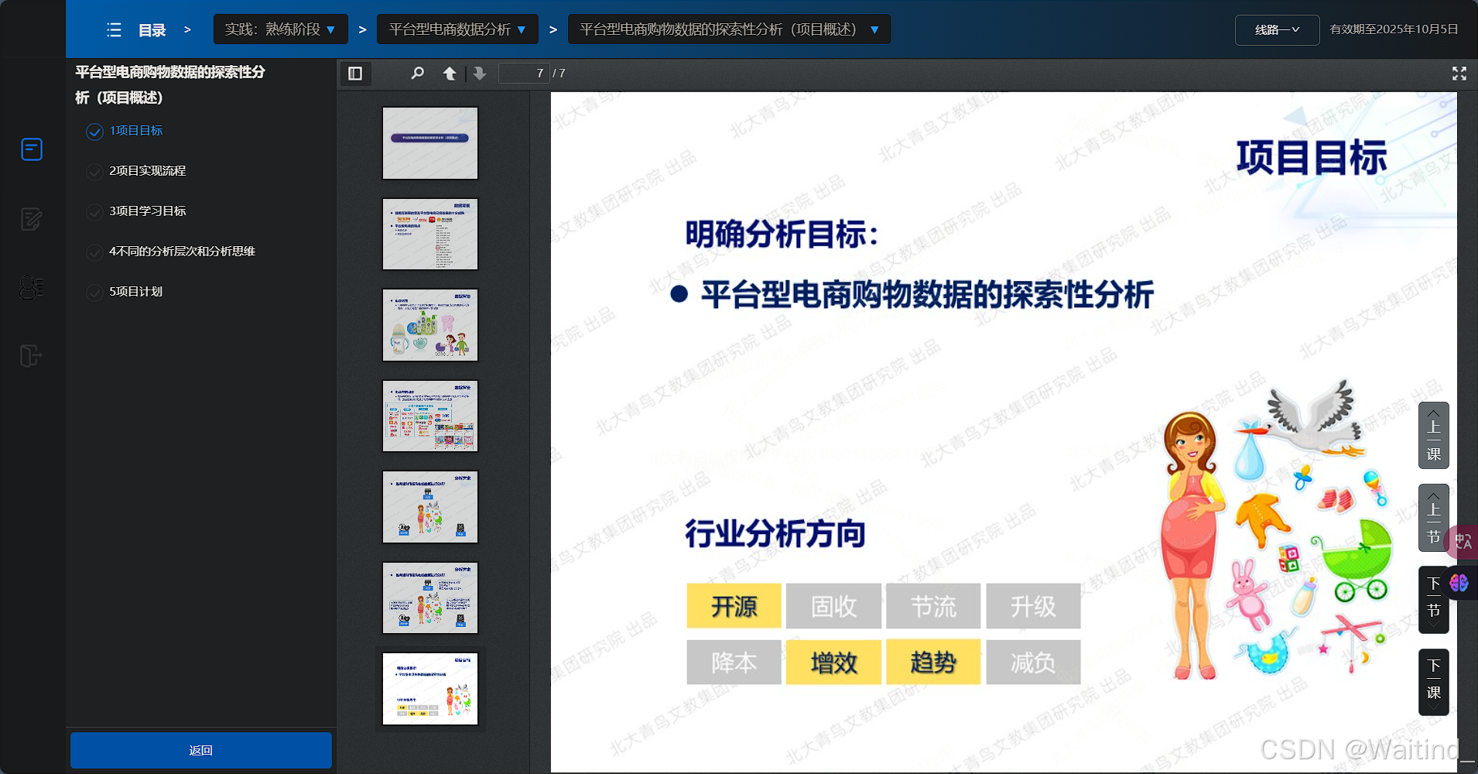
Task: Toggle the PDF sidebar panel button
Action: click(355, 74)
